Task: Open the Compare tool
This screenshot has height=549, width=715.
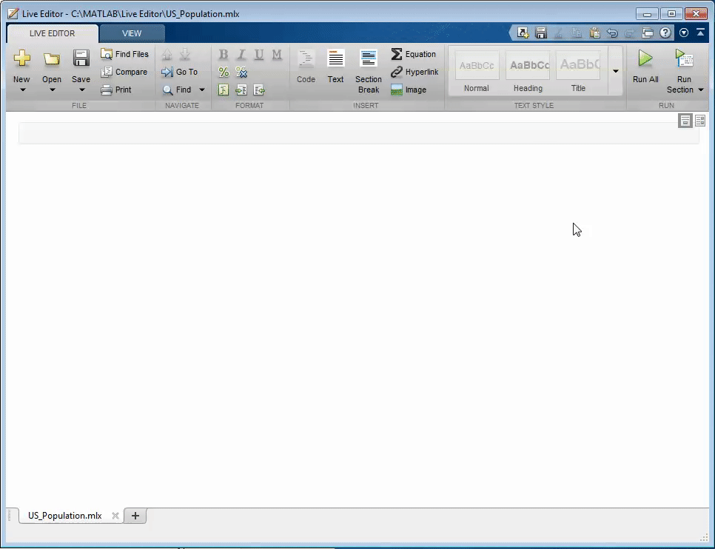Action: (x=124, y=72)
